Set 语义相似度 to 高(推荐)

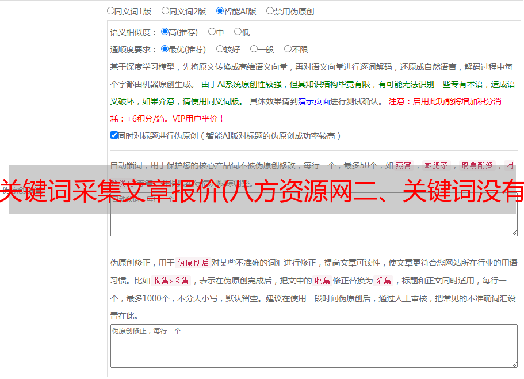(165, 32)
